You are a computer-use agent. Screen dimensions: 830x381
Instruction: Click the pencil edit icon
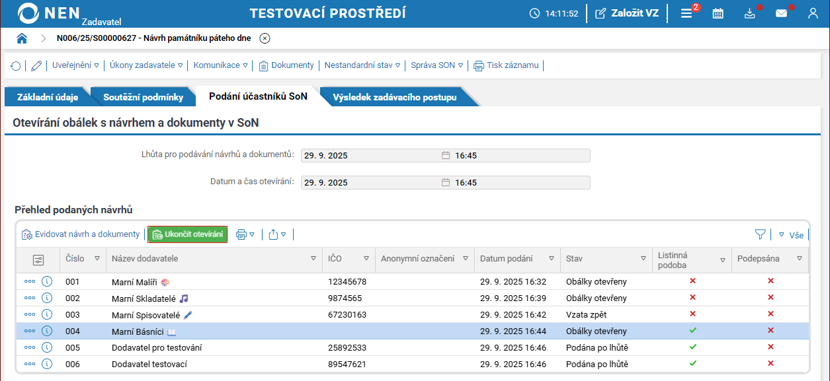[x=36, y=65]
